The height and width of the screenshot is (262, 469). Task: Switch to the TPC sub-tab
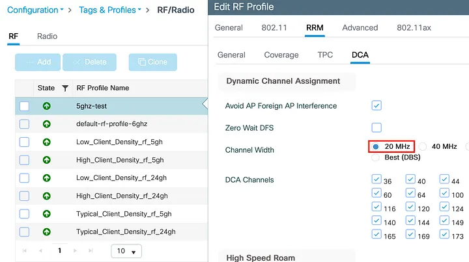pos(325,55)
